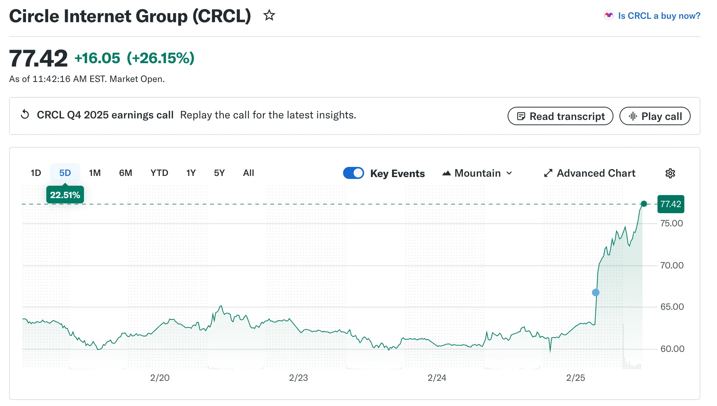This screenshot has width=717, height=406.
Task: Click the jester cap logo icon
Action: (609, 15)
